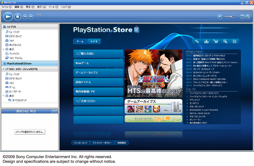This screenshot has width=254, height=166.
Task: Click the store account management icon
Action: [x=197, y=41]
